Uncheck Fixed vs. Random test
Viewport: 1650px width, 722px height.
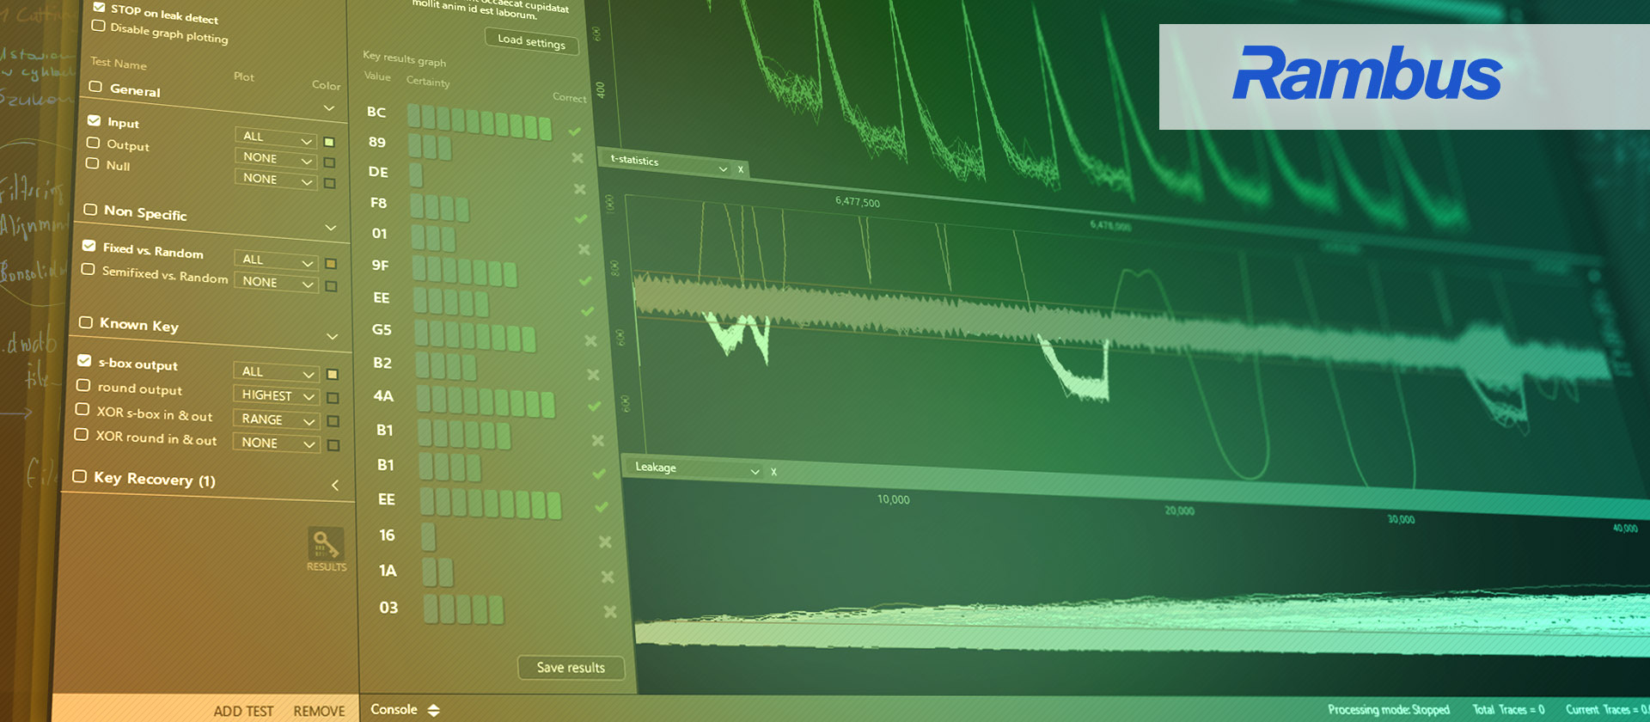(x=89, y=245)
